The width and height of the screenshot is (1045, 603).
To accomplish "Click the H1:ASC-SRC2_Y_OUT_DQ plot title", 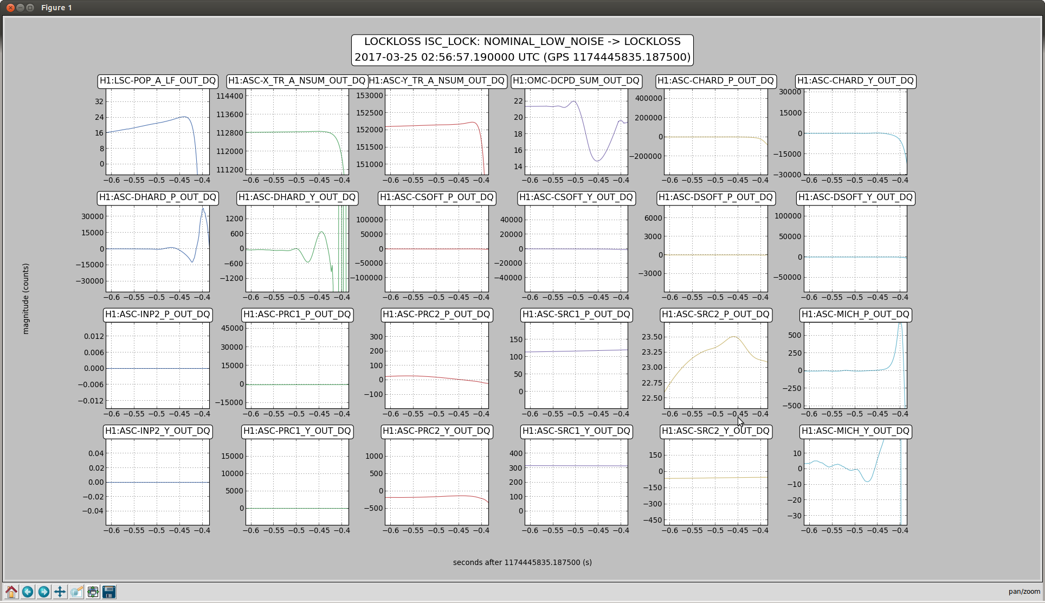I will [x=715, y=431].
